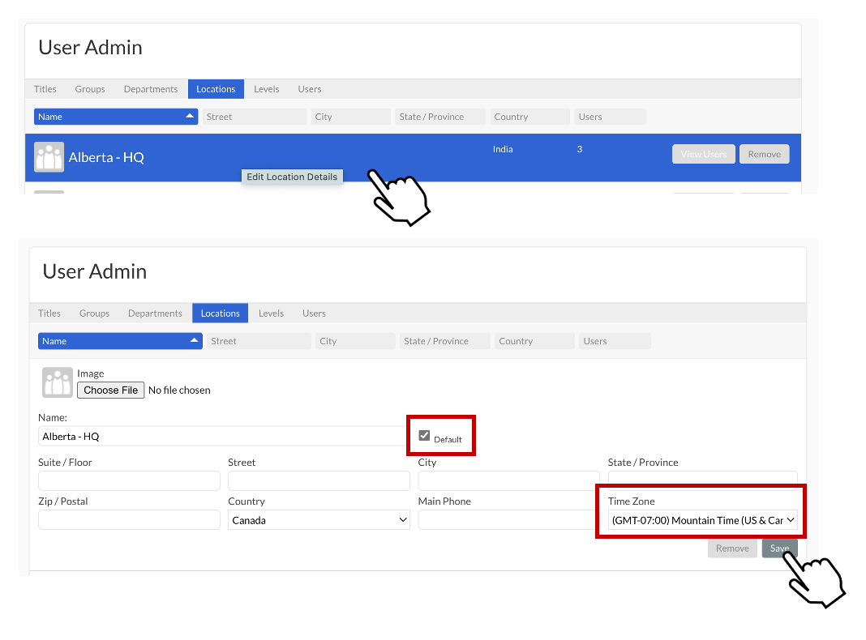Click the Save button
The height and width of the screenshot is (640, 866).
coord(779,548)
